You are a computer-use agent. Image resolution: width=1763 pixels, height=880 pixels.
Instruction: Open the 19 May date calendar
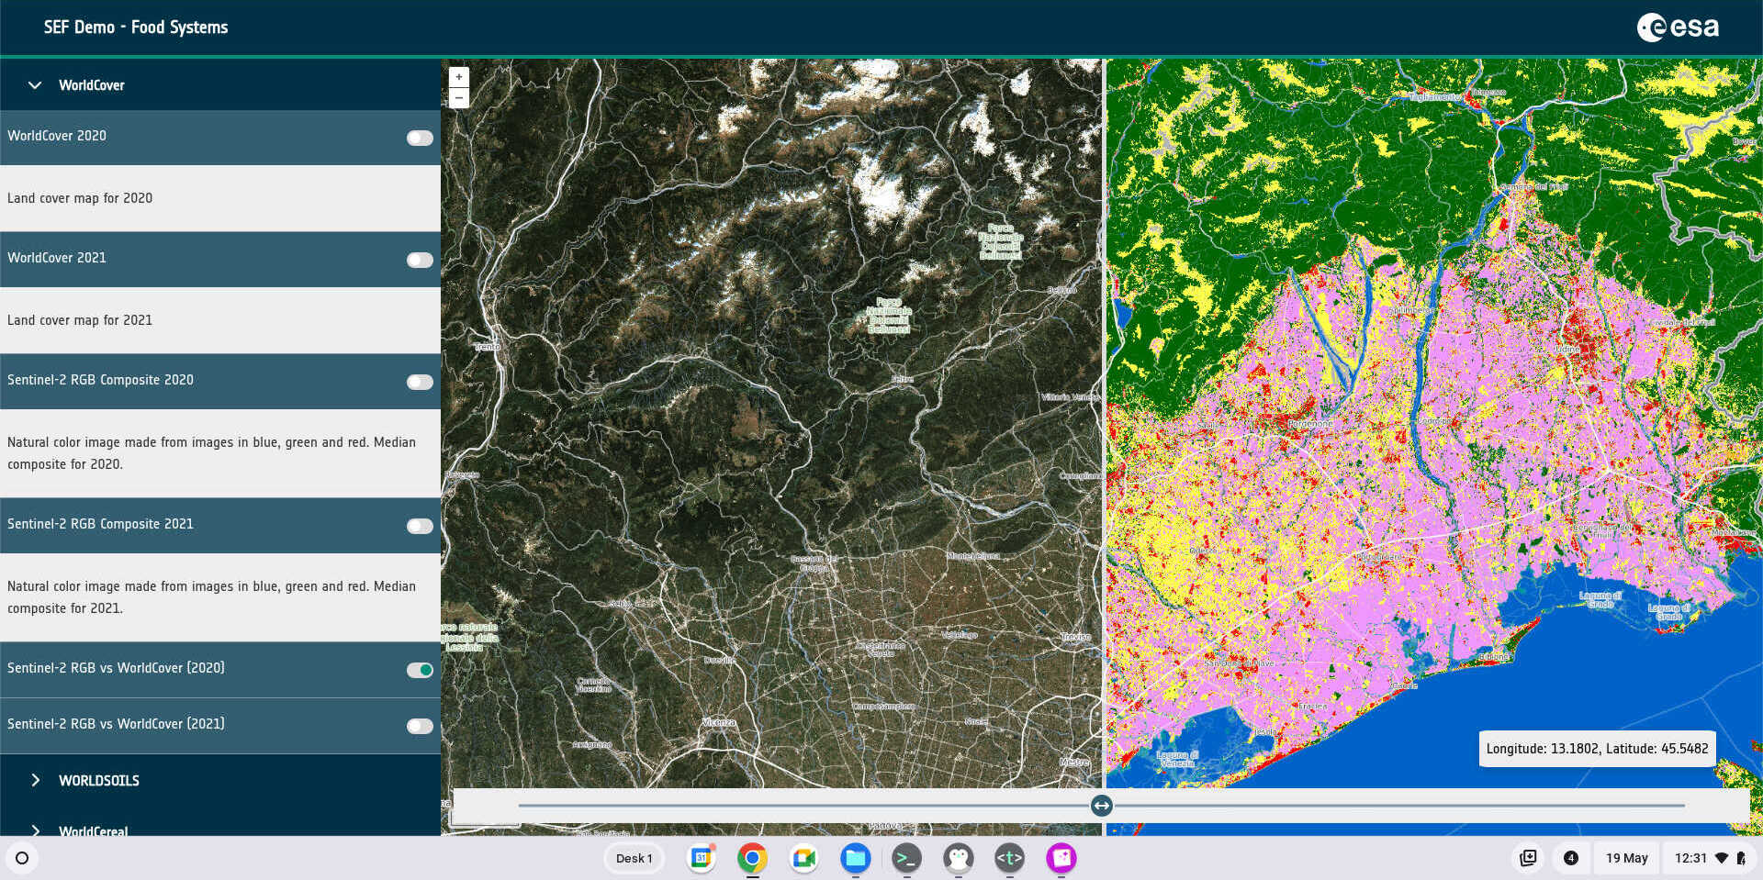pyautogui.click(x=1626, y=858)
